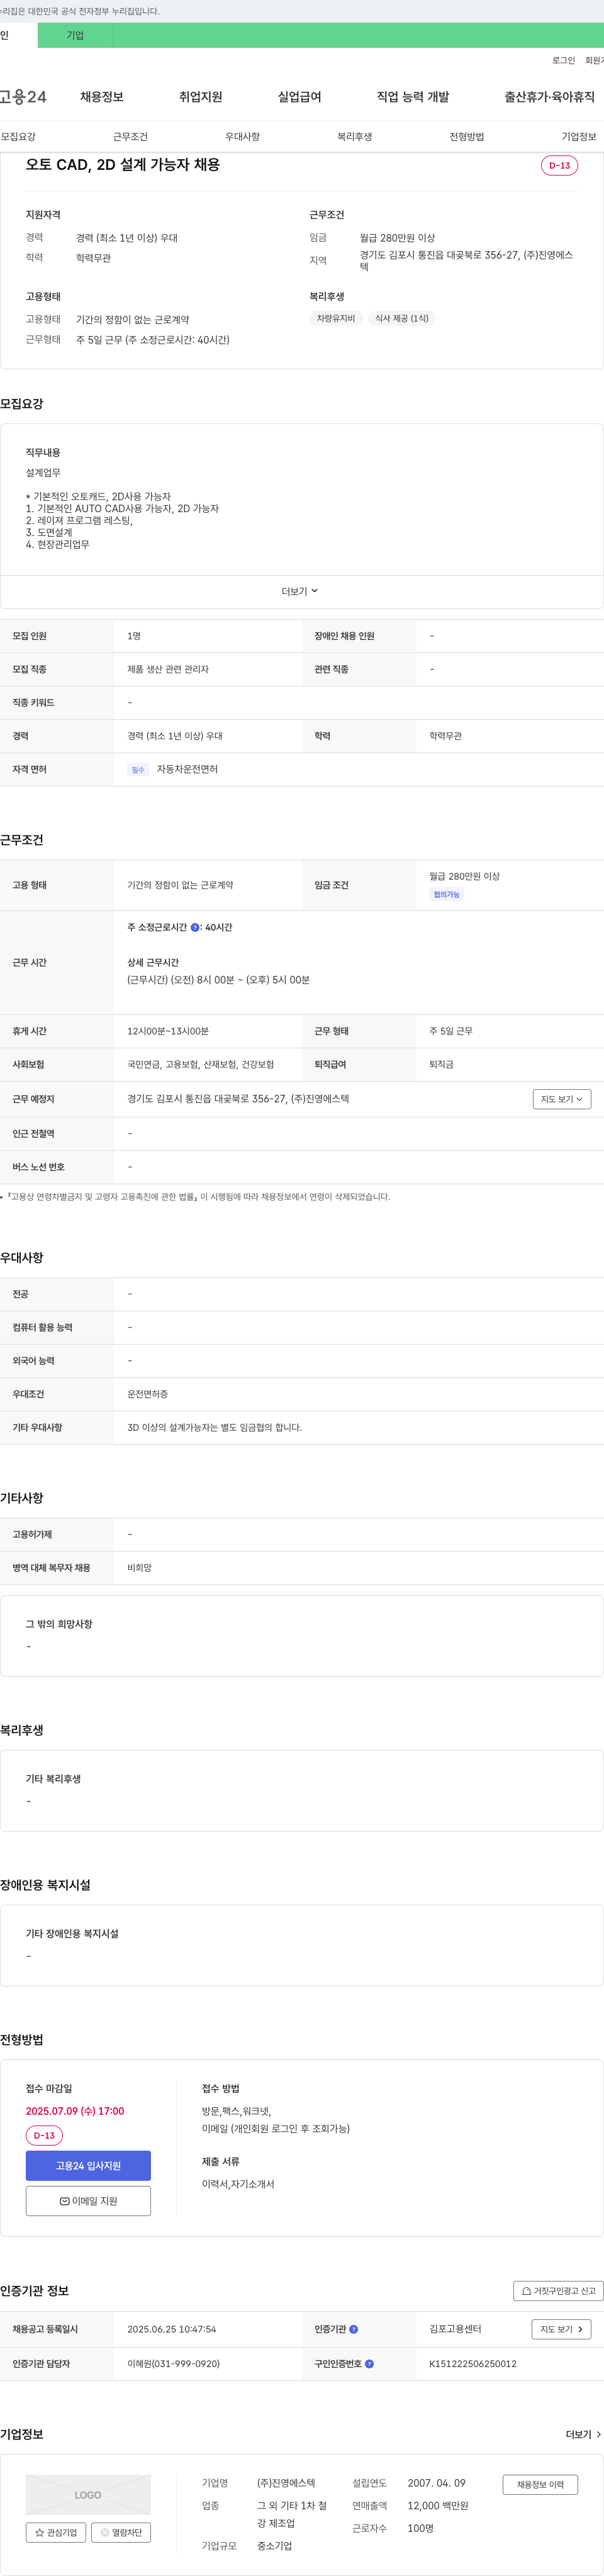Click block icon on 열람차단 button
This screenshot has width=604, height=2576.
tap(105, 2533)
